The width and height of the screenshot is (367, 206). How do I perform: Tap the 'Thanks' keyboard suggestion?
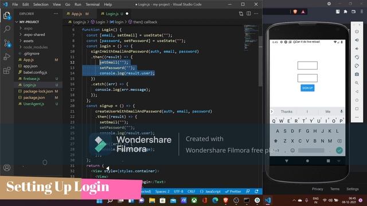287,112
